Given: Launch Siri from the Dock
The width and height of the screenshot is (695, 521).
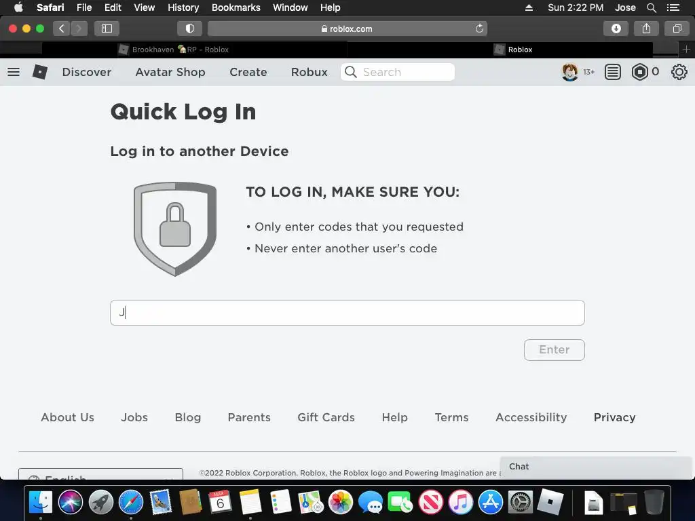Looking at the screenshot, I should coord(71,502).
